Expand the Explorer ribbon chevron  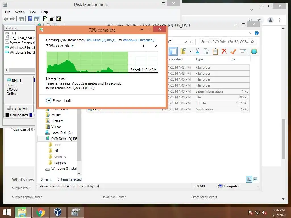point(250,33)
